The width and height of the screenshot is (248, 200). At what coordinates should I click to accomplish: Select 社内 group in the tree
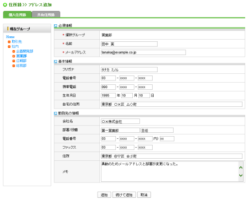[15, 46]
